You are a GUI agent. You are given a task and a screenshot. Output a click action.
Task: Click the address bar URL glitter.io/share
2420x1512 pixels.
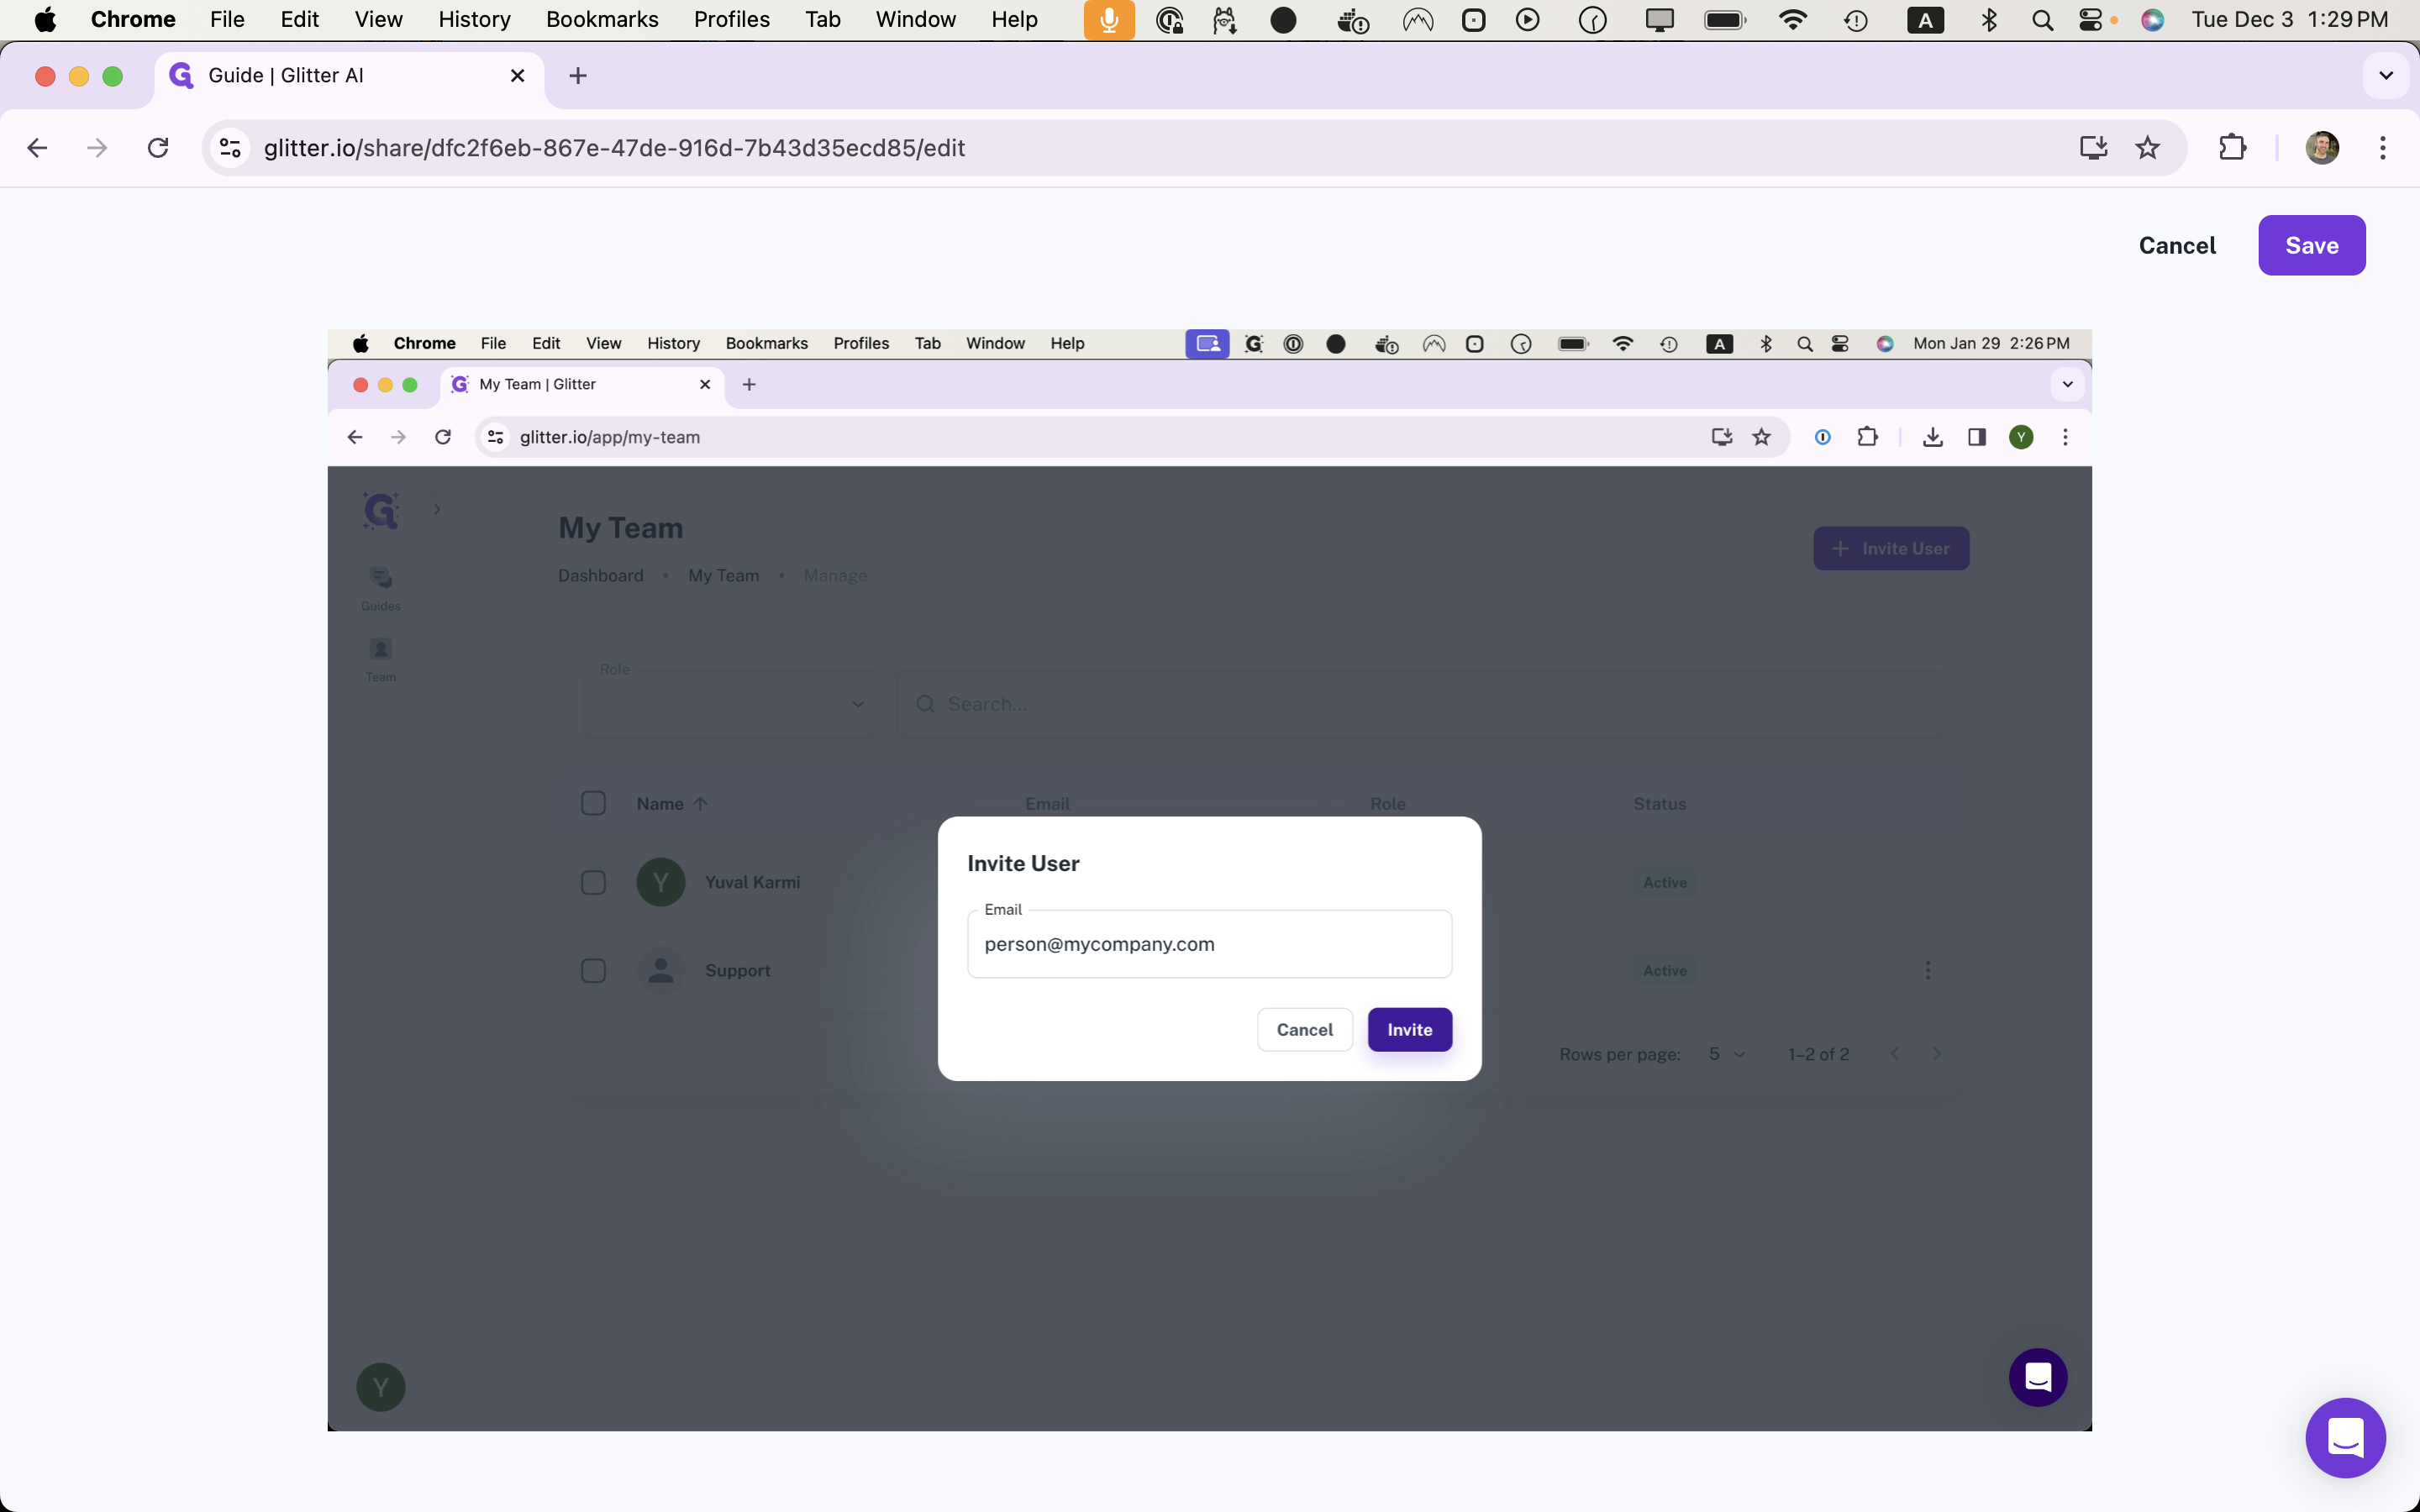[x=614, y=148]
